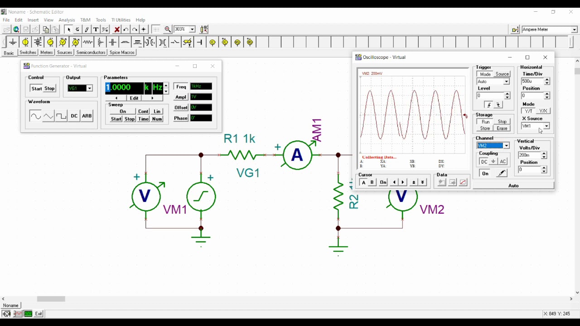Viewport: 580px width, 326px height.
Task: Toggle sweep On in Function Generator
Action: coord(123,111)
